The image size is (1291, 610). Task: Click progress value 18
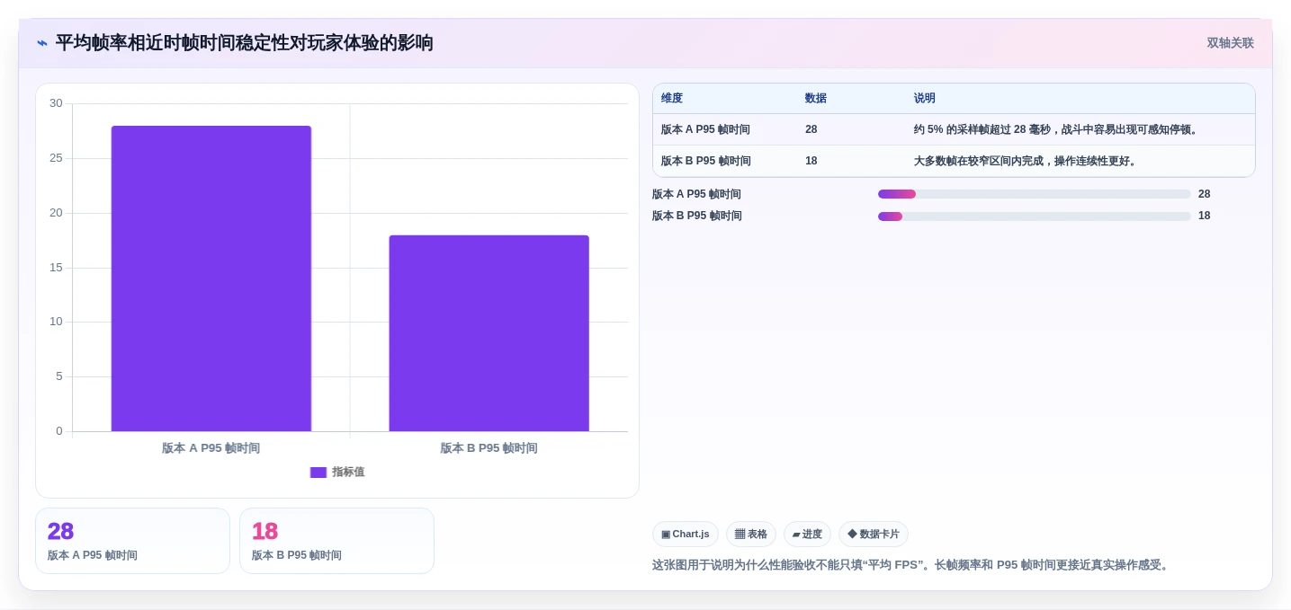tap(1205, 216)
